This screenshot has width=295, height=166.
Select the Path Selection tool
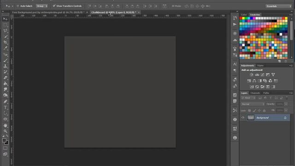point(5,113)
